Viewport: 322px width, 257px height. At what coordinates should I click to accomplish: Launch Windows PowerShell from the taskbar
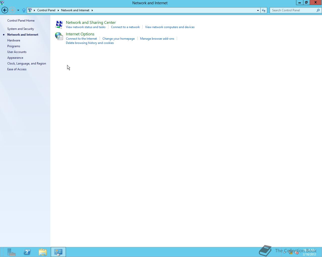[x=27, y=252]
